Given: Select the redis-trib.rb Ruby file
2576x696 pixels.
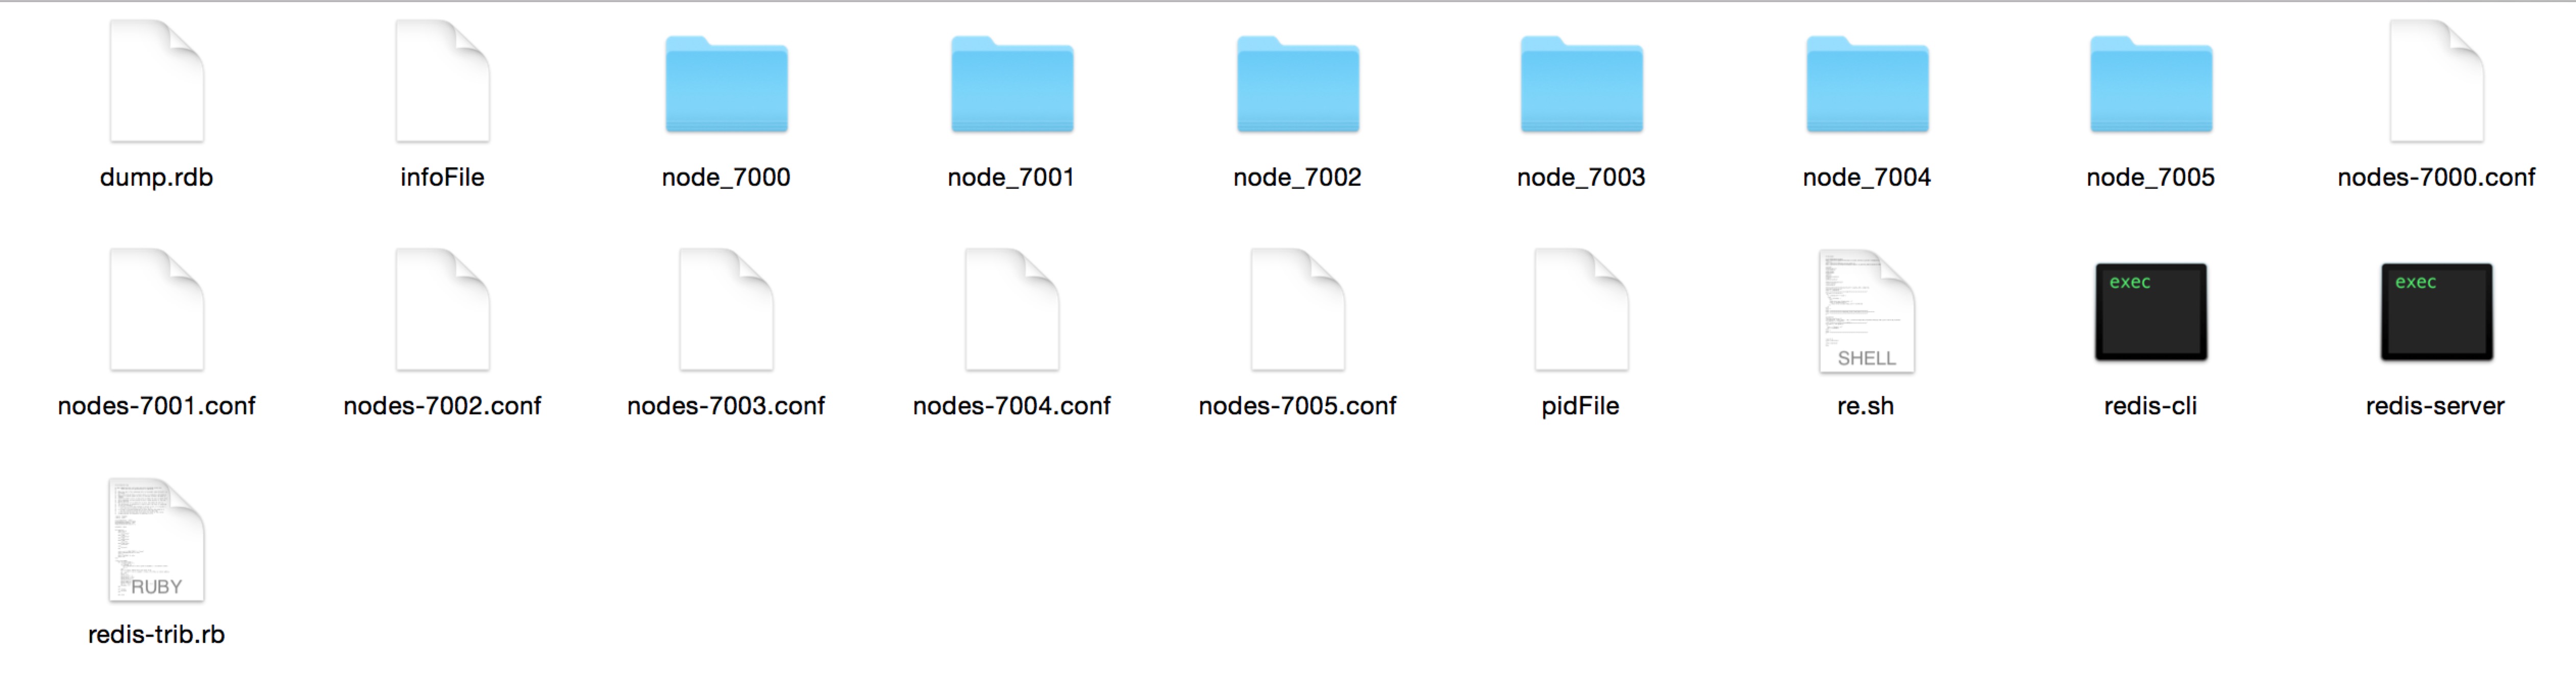Looking at the screenshot, I should point(157,540).
